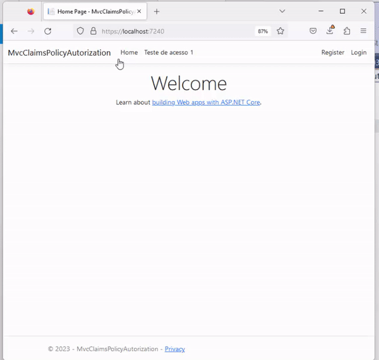Viewport: 379px width, 360px height.
Task: Reload the current page
Action: [48, 31]
